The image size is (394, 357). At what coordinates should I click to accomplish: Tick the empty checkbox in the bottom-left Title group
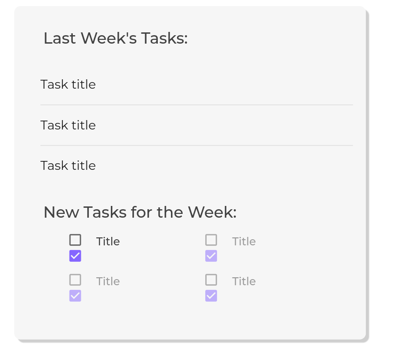pyautogui.click(x=75, y=280)
